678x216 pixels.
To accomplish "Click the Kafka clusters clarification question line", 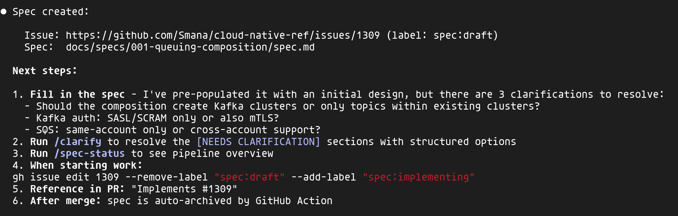I will pos(288,106).
